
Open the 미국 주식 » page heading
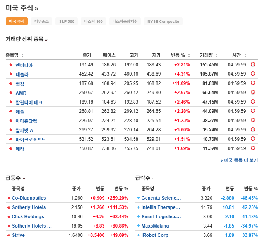click(22, 8)
